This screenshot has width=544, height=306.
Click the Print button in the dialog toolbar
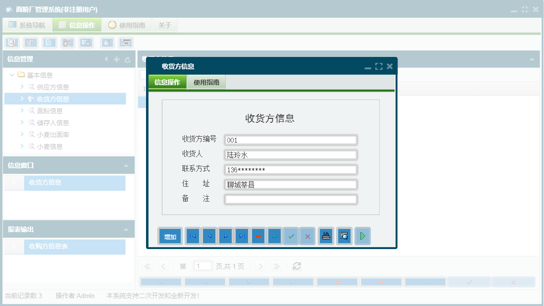point(326,236)
